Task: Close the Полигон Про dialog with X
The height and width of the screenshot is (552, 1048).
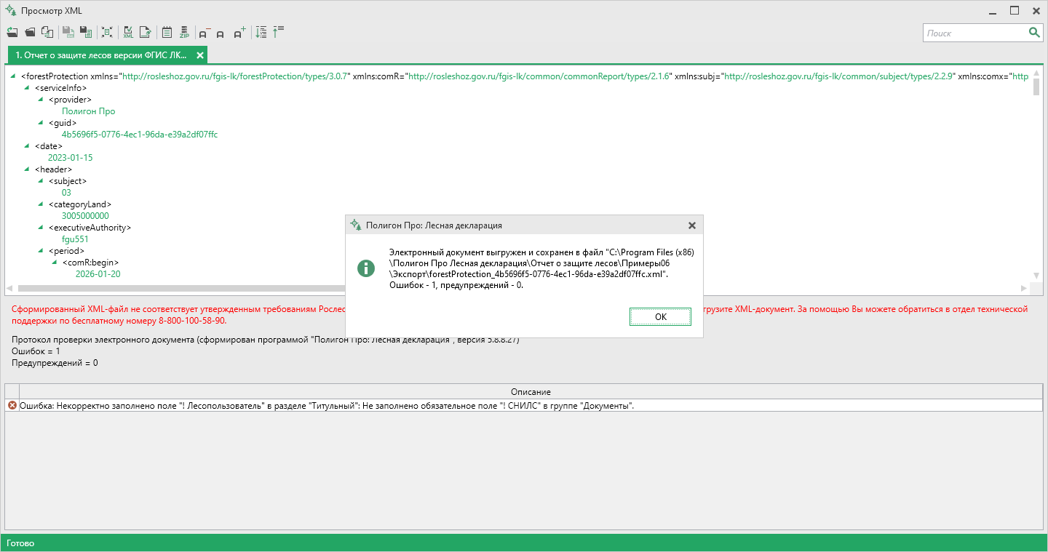Action: coord(692,225)
